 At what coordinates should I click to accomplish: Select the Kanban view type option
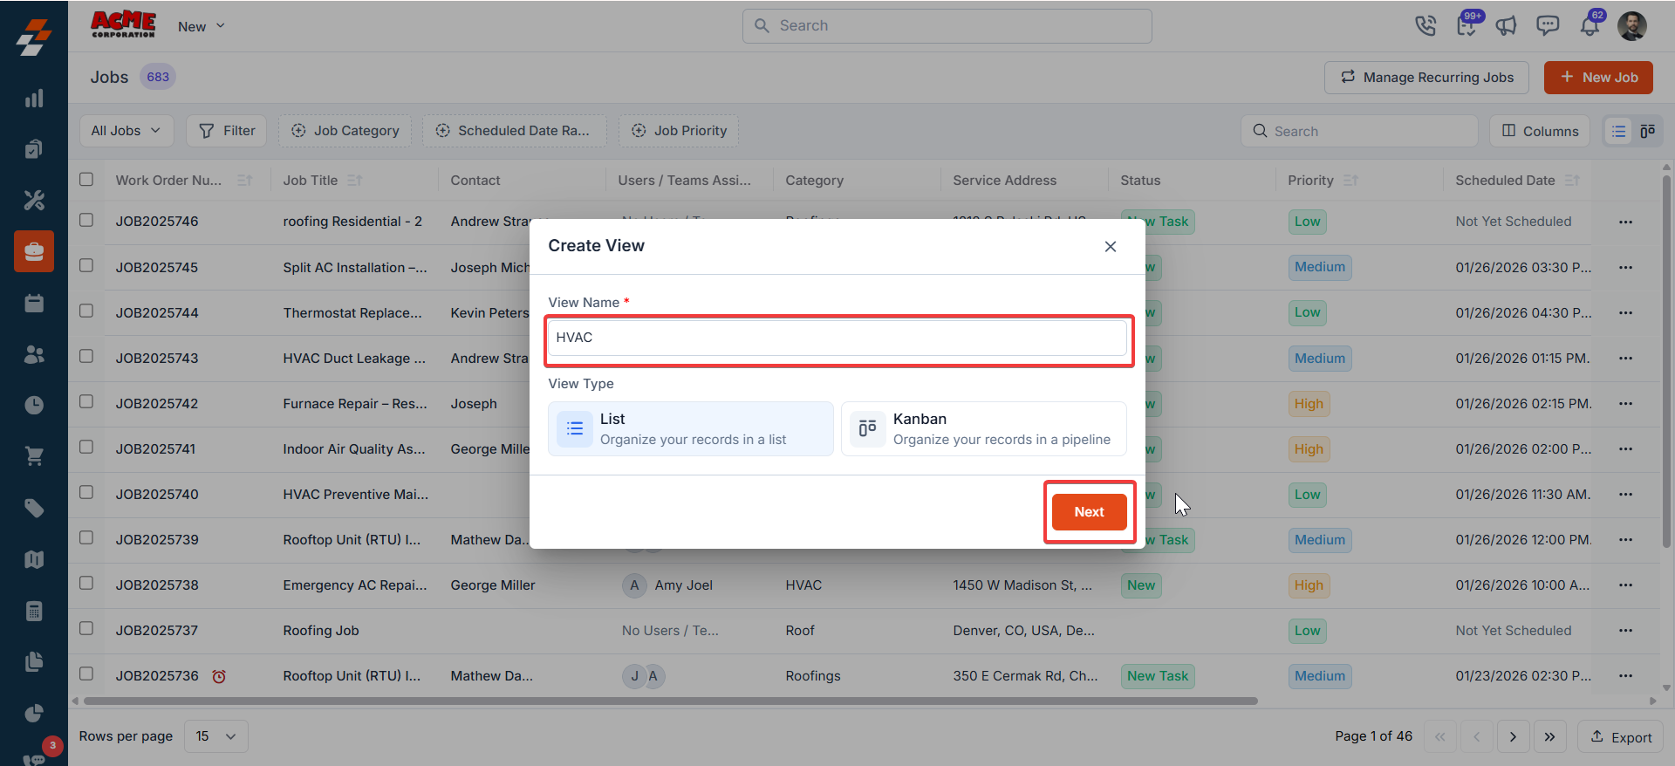click(984, 429)
